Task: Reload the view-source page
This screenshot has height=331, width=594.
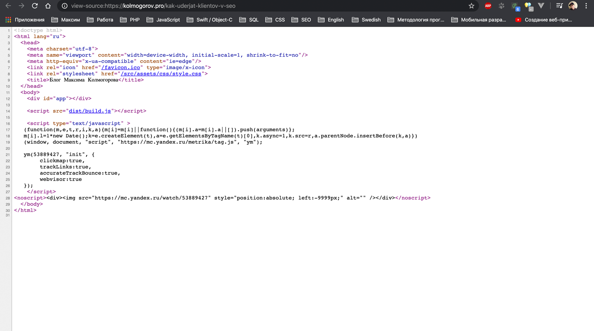Action: tap(35, 6)
